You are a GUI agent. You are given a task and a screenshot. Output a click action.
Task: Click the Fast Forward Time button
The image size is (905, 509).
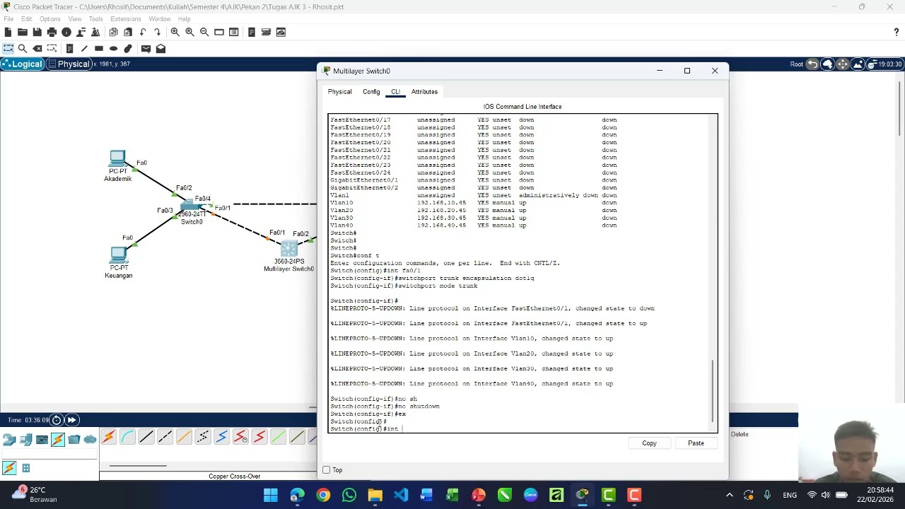pyautogui.click(x=71, y=420)
